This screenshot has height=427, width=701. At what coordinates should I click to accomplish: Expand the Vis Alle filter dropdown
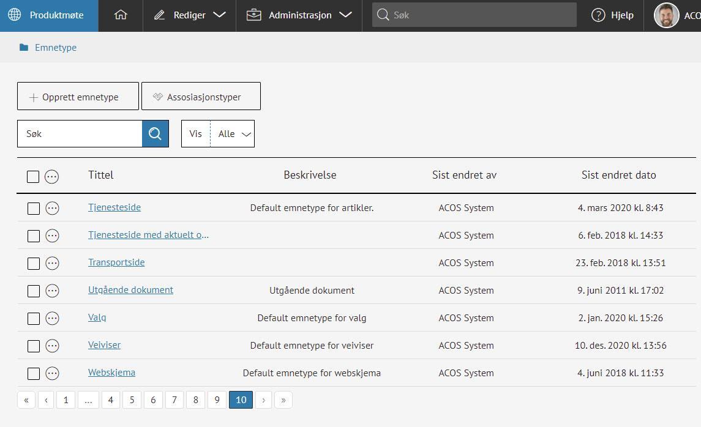(x=233, y=134)
